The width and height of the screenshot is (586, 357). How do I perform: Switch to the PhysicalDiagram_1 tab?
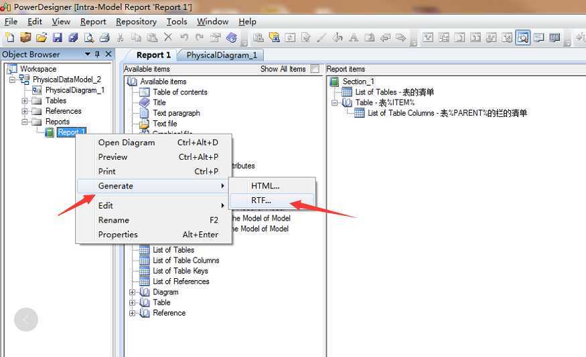[x=222, y=55]
